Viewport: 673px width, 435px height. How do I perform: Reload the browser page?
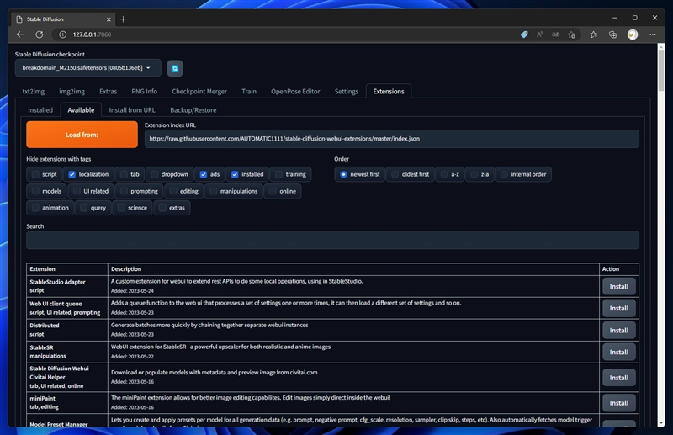coord(39,34)
